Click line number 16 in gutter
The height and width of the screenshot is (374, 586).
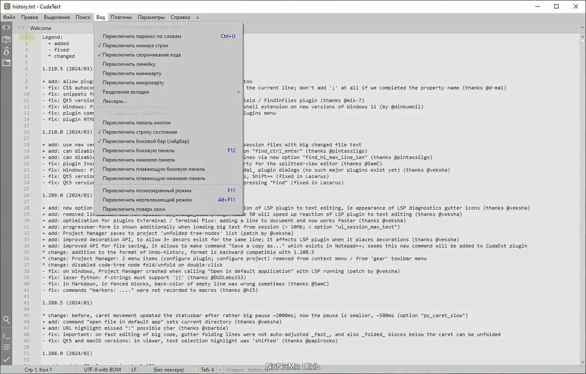(26, 132)
